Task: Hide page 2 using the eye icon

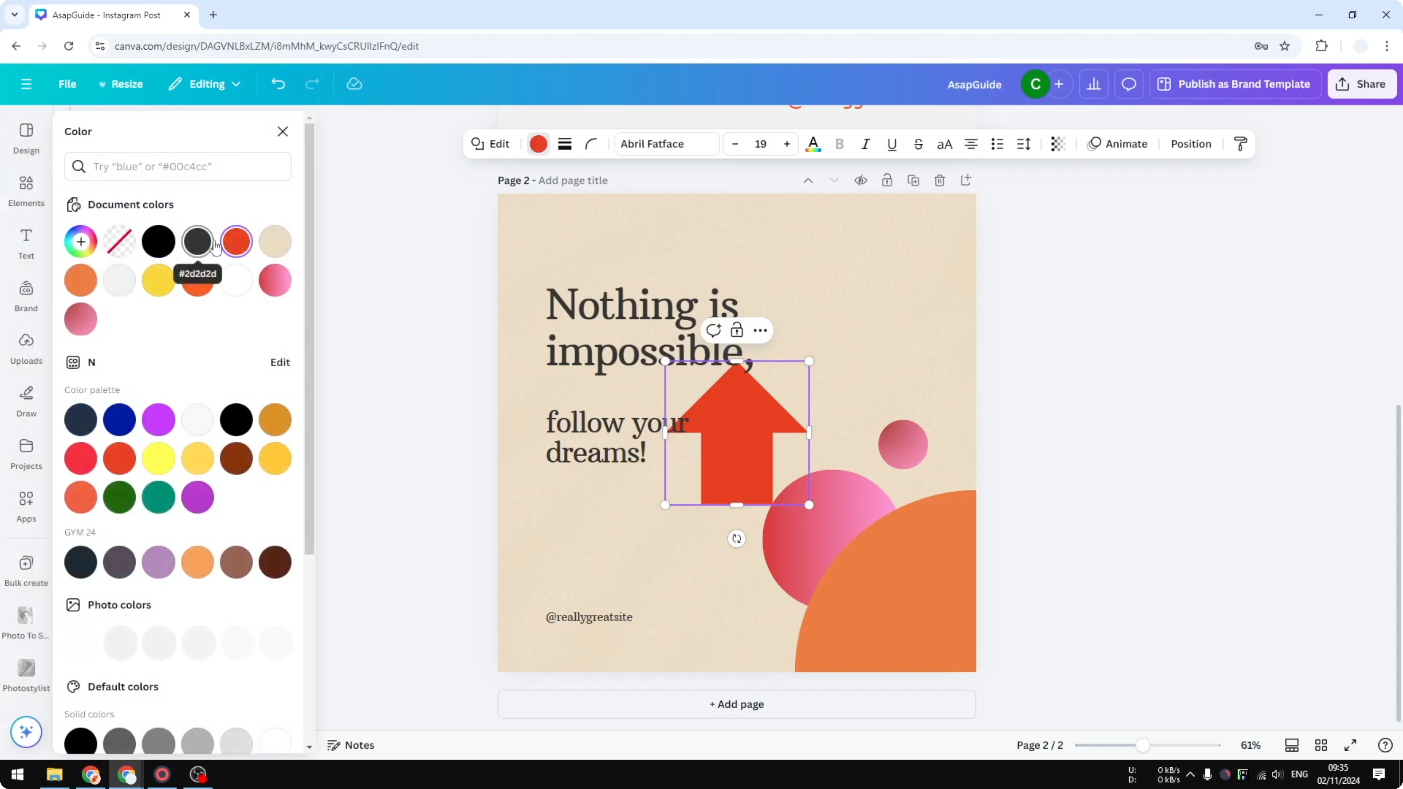Action: 860,180
